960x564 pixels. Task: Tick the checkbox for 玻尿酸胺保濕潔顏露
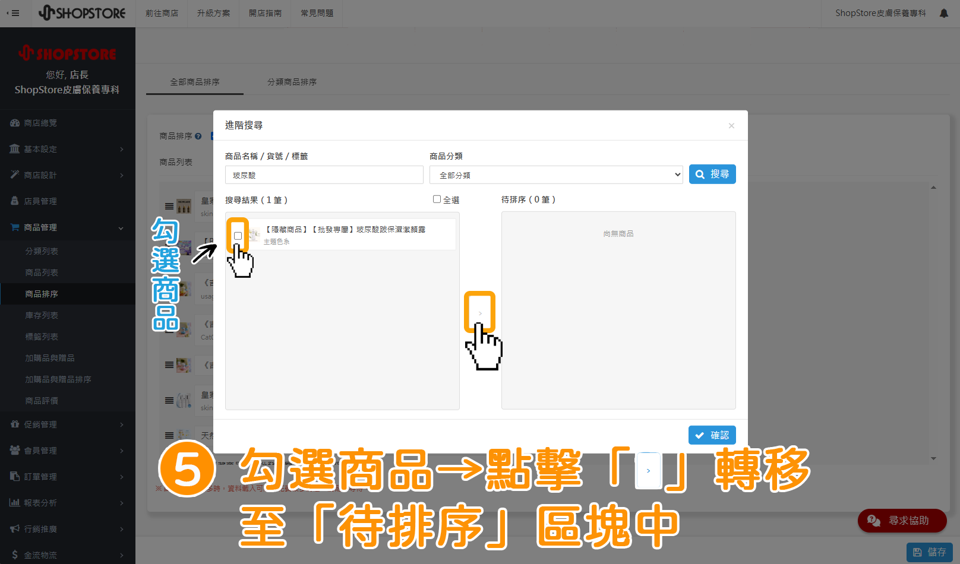238,236
